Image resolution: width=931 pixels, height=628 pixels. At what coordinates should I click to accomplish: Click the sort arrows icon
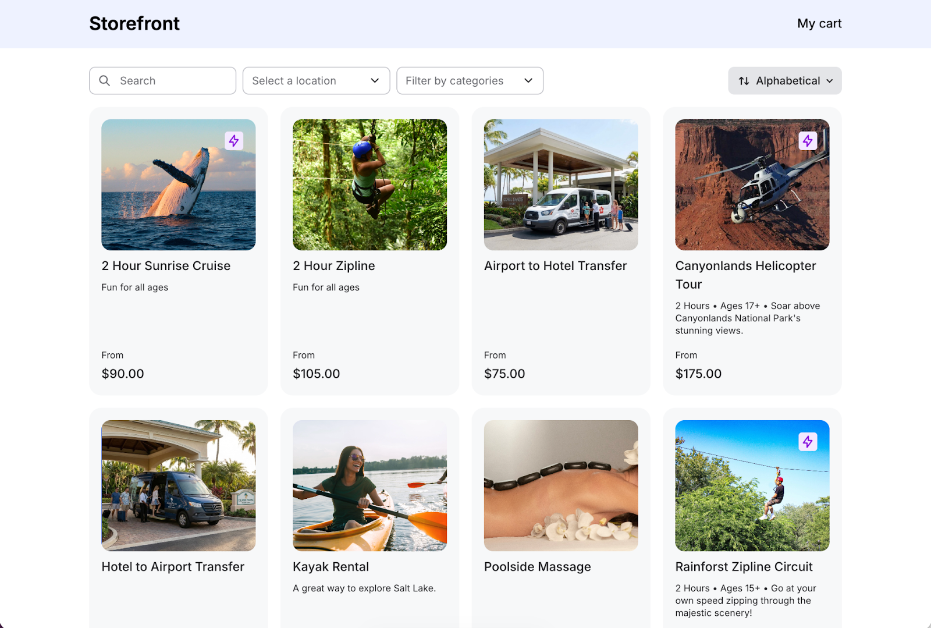coord(744,81)
